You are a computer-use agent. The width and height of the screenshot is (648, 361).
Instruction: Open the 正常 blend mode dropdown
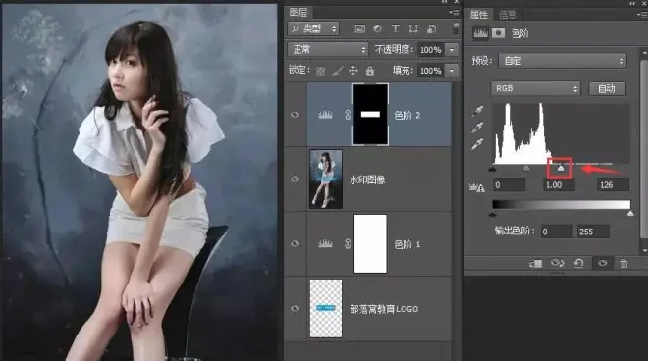point(328,50)
